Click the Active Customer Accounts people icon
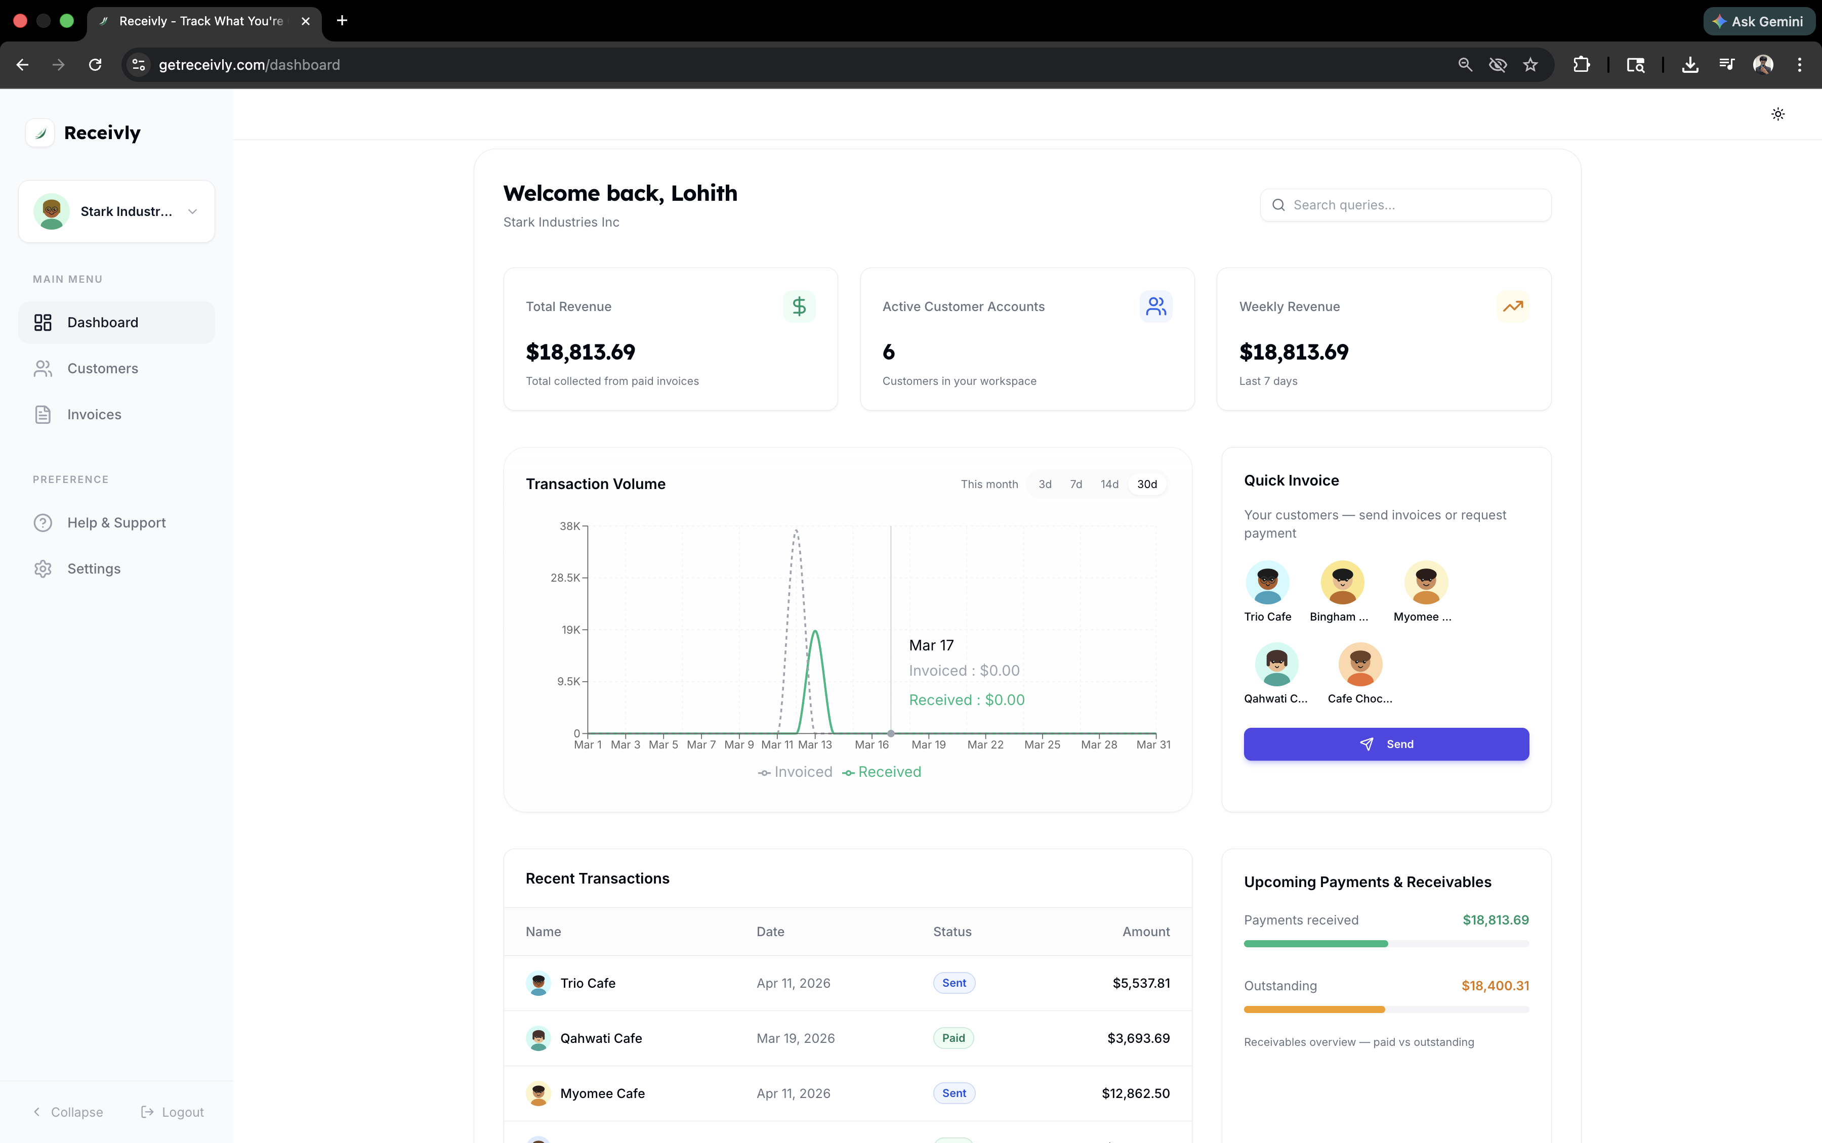Viewport: 1822px width, 1143px height. click(1155, 306)
